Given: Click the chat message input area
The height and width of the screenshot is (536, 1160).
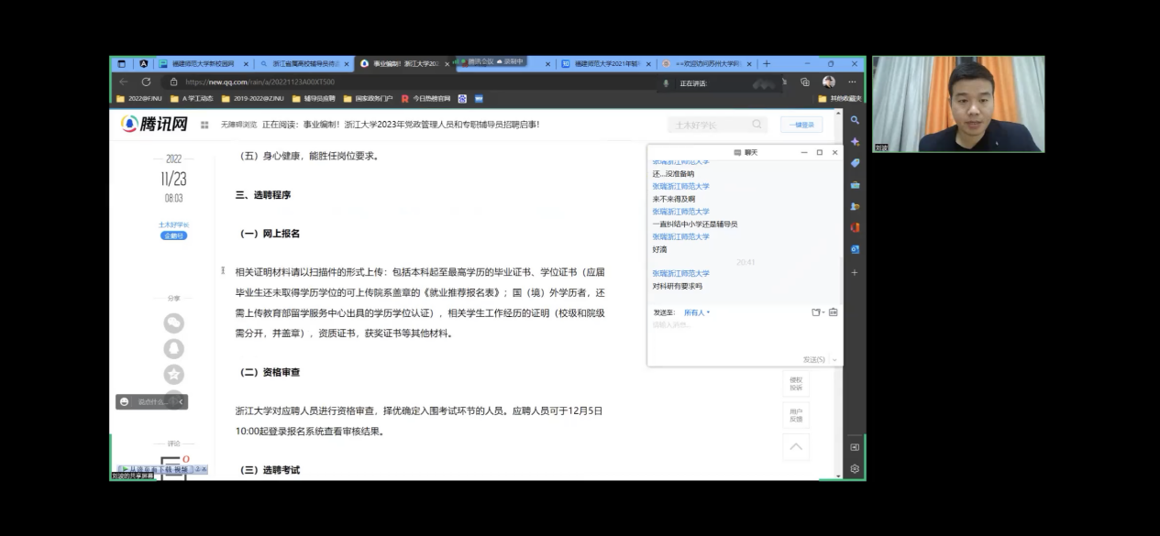Looking at the screenshot, I should coord(744,335).
